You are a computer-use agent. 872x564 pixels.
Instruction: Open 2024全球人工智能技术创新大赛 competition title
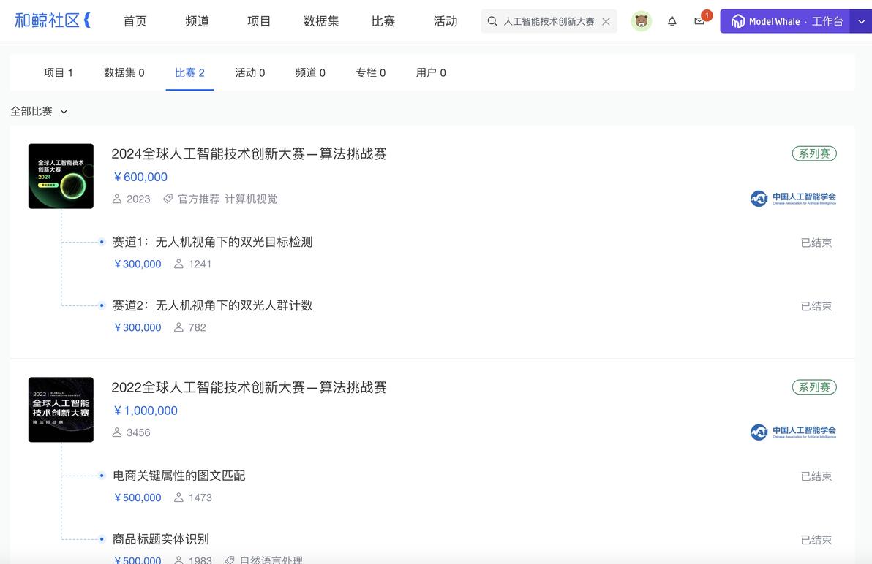[x=249, y=153]
